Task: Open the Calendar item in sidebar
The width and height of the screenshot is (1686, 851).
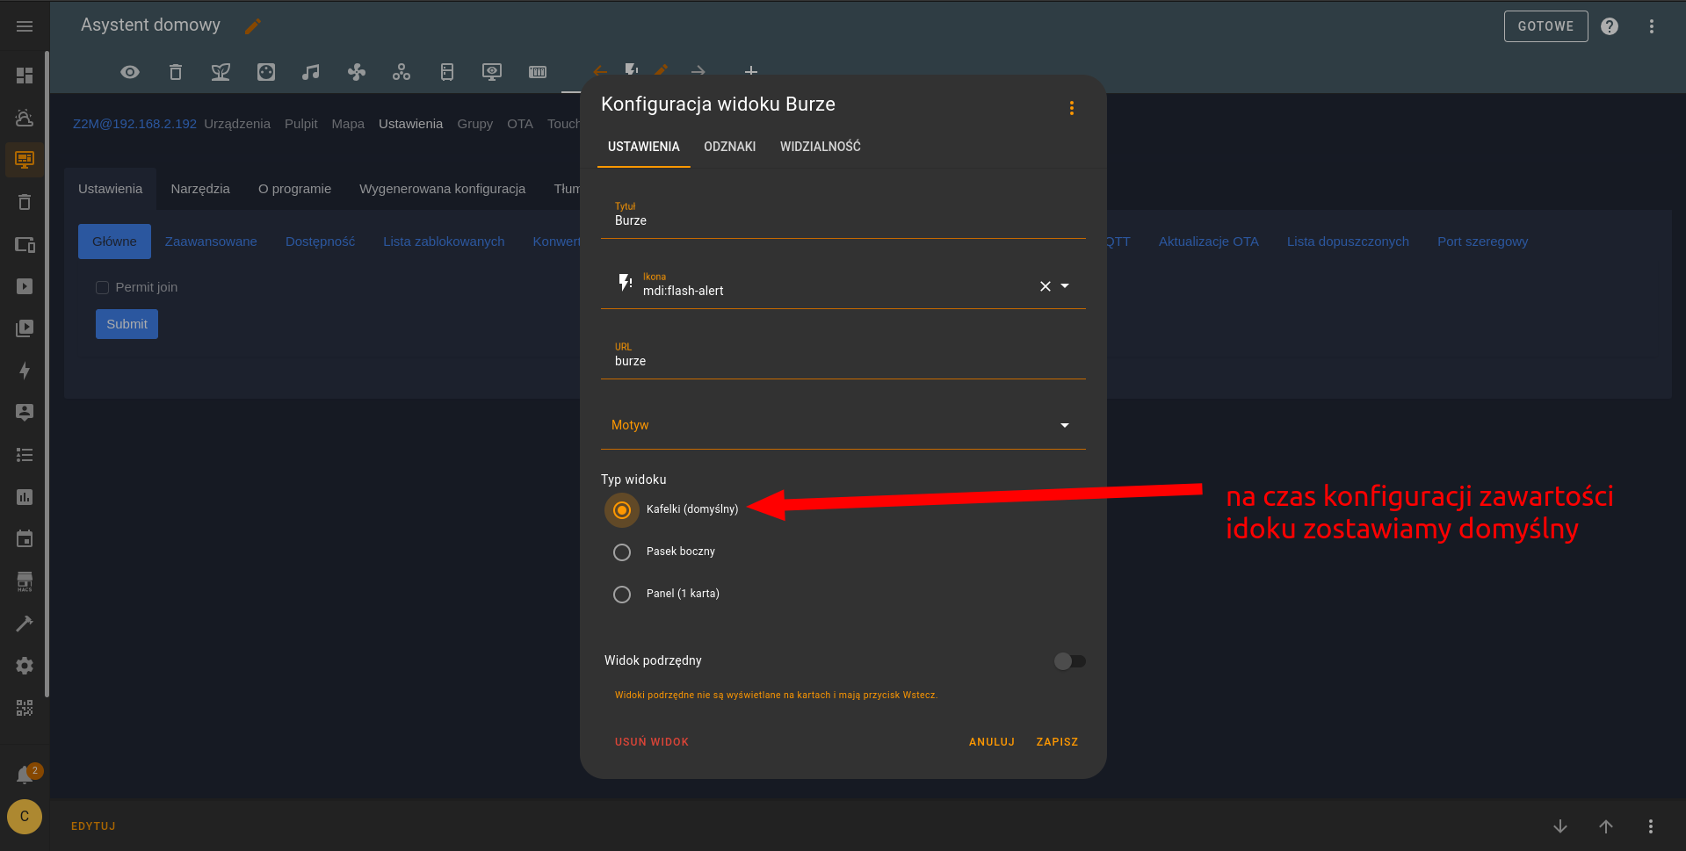Action: (x=25, y=539)
